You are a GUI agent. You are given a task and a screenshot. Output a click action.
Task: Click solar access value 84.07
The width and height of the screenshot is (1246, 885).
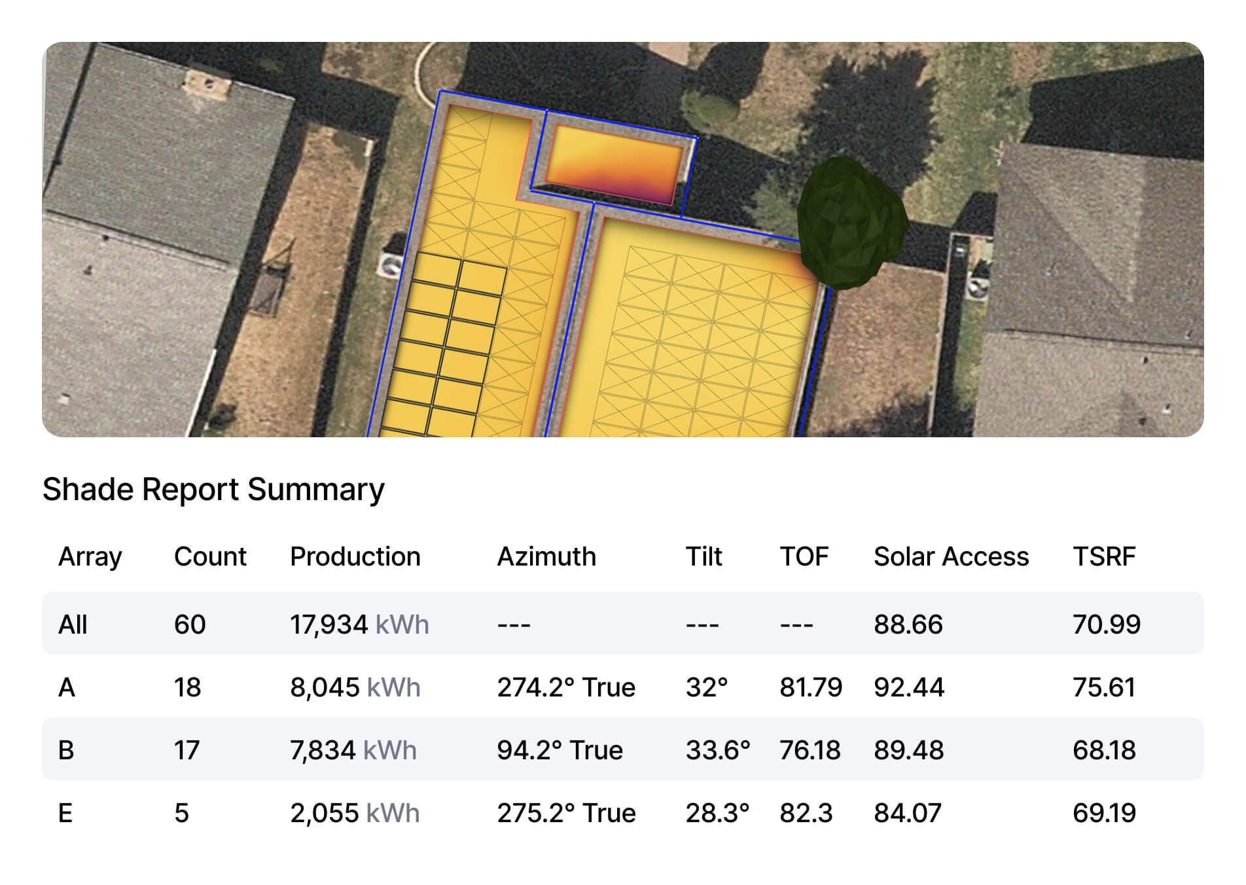[908, 813]
